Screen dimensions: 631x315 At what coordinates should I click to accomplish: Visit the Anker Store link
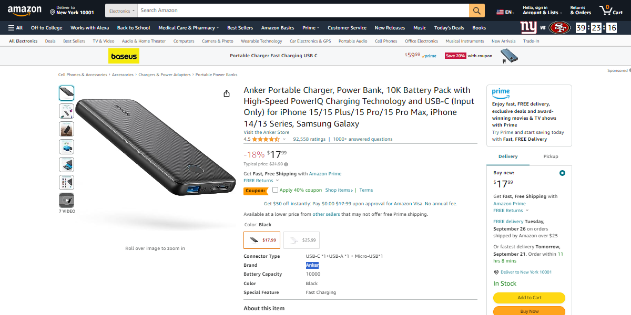click(x=267, y=132)
